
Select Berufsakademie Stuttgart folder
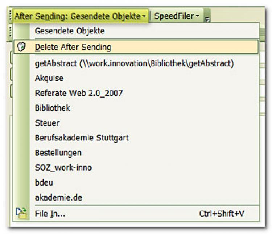coord(82,138)
